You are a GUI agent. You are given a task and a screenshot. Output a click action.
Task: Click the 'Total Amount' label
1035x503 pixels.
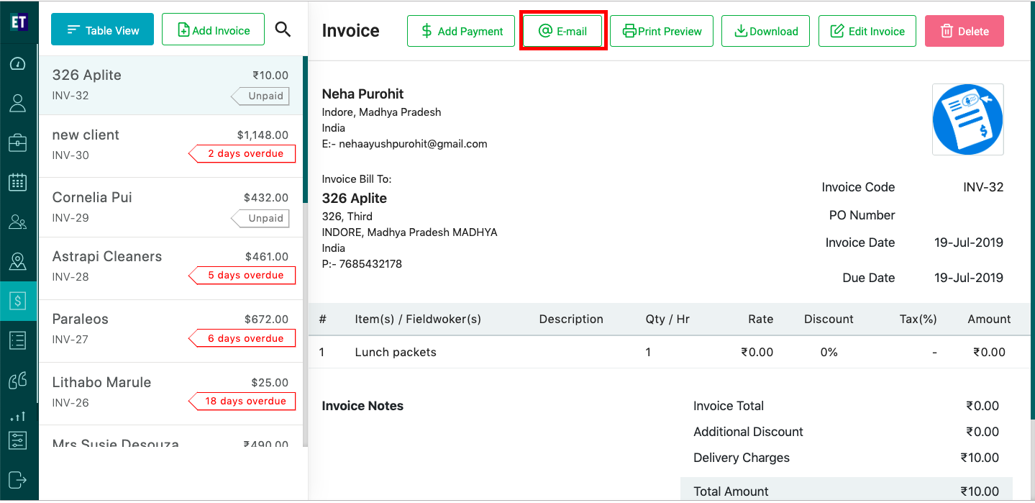731,491
